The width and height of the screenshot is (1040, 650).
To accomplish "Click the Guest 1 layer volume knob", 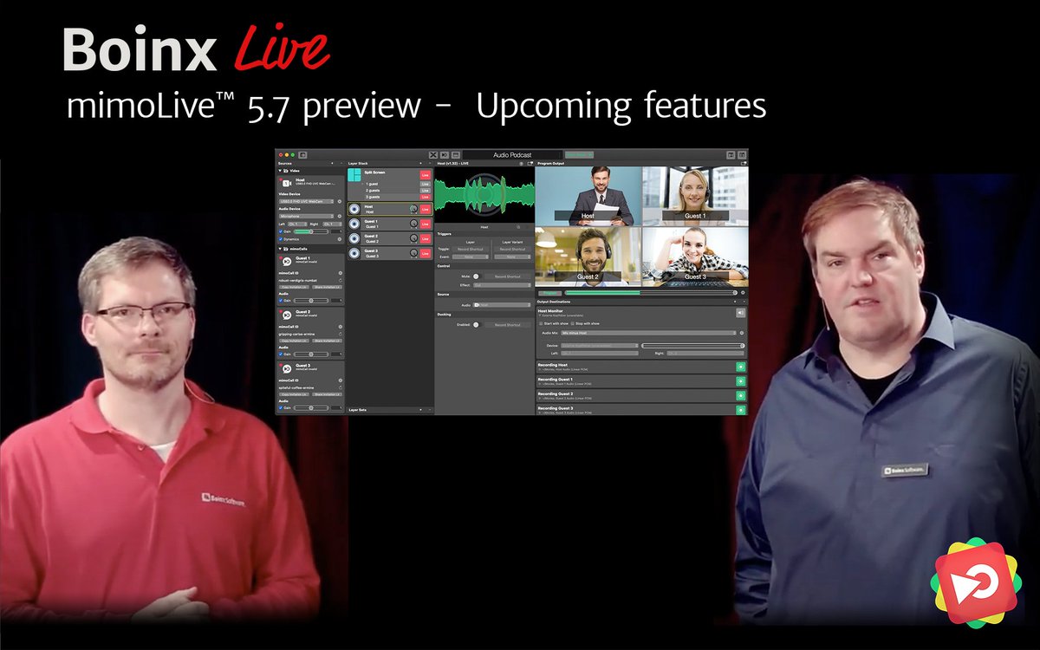I will 413,224.
